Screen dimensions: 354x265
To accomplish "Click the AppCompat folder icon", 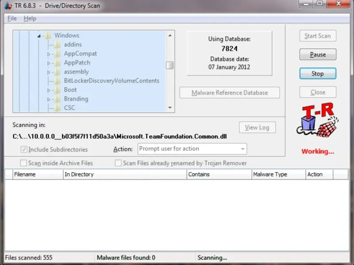I will (x=58, y=53).
